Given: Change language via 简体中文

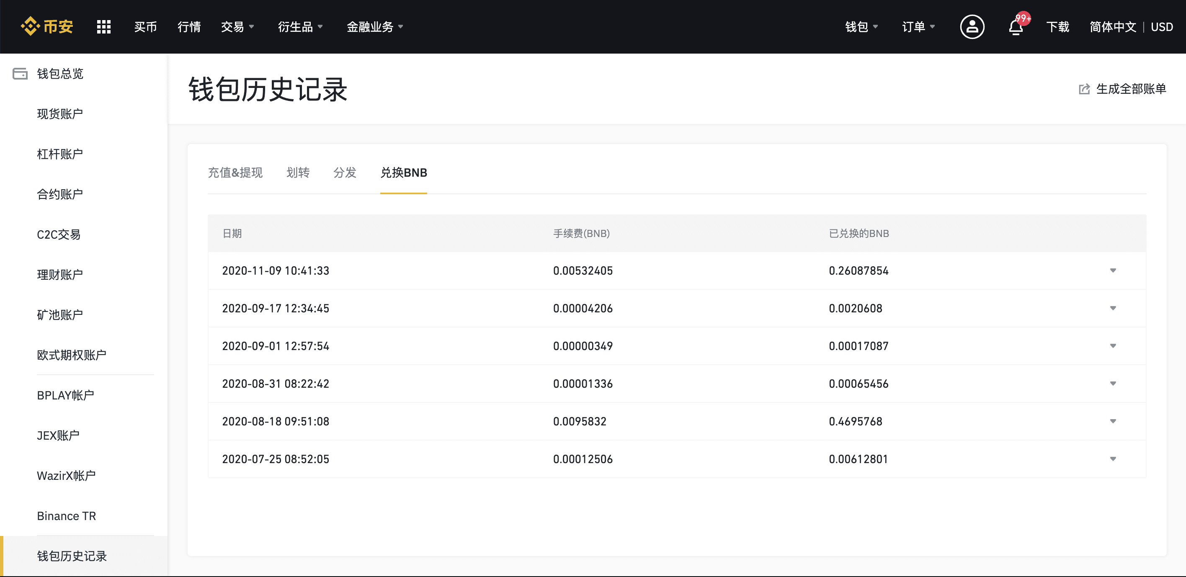Looking at the screenshot, I should pyautogui.click(x=1113, y=27).
